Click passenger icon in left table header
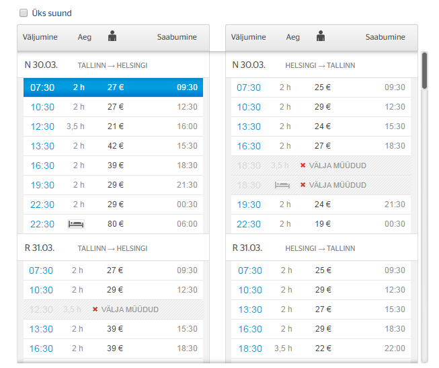439x368 pixels. pos(112,36)
